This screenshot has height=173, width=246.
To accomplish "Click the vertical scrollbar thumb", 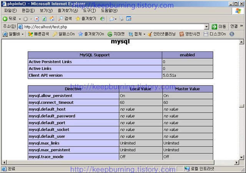I will click(241, 106).
